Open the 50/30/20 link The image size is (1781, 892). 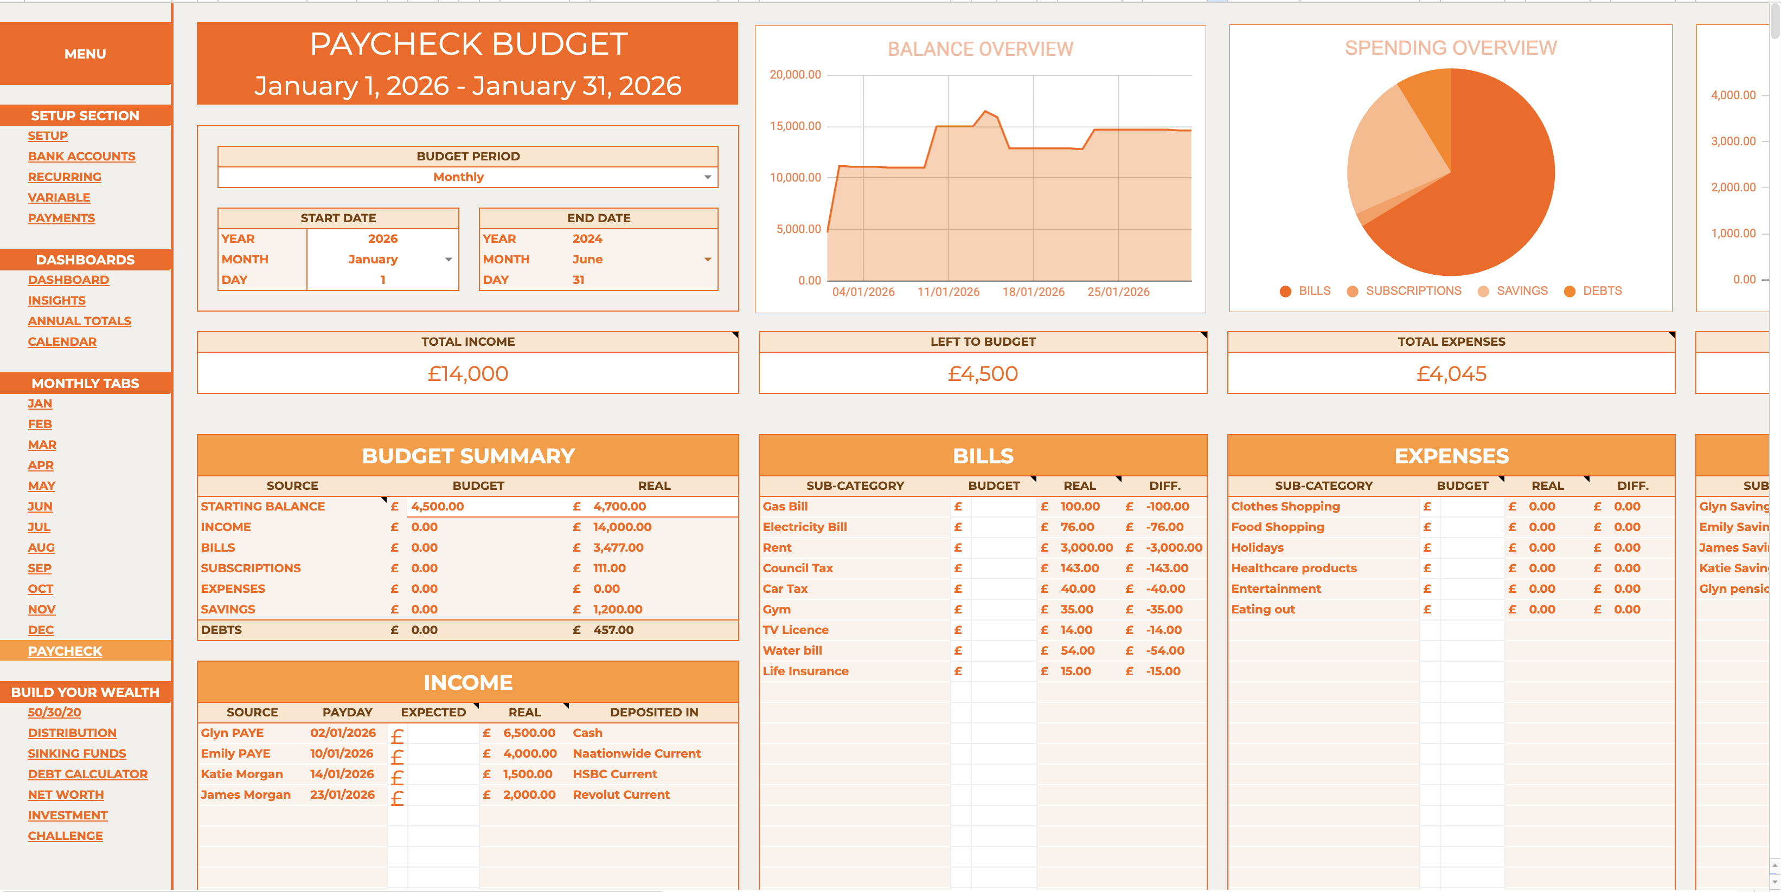tap(55, 713)
